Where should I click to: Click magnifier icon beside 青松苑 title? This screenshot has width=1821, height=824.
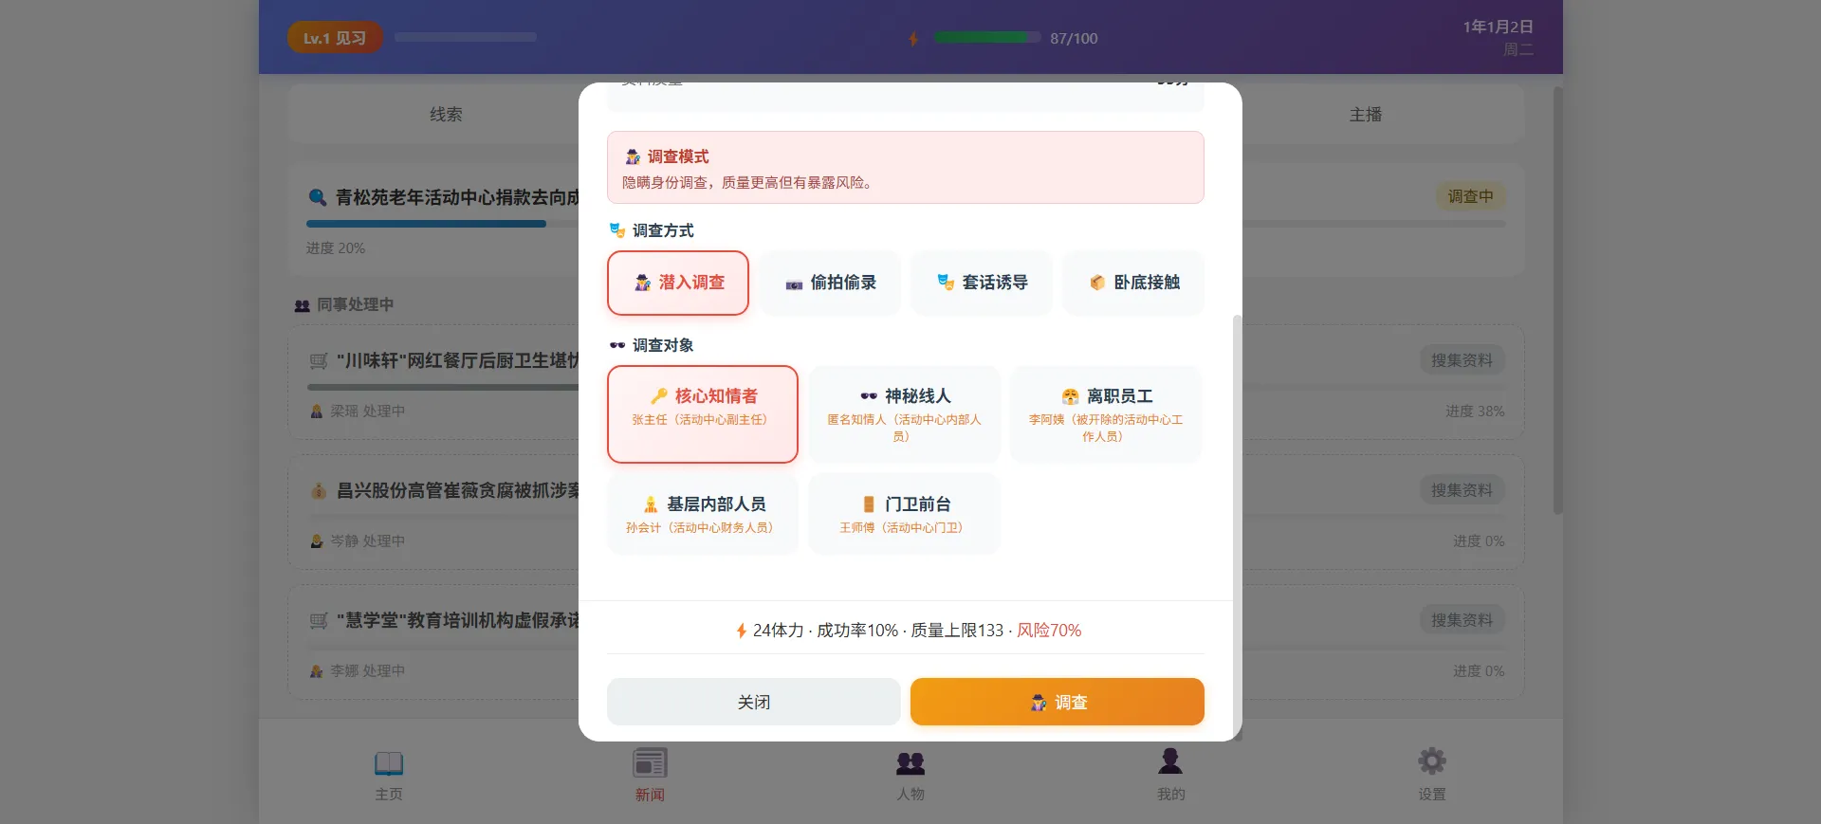coord(318,197)
